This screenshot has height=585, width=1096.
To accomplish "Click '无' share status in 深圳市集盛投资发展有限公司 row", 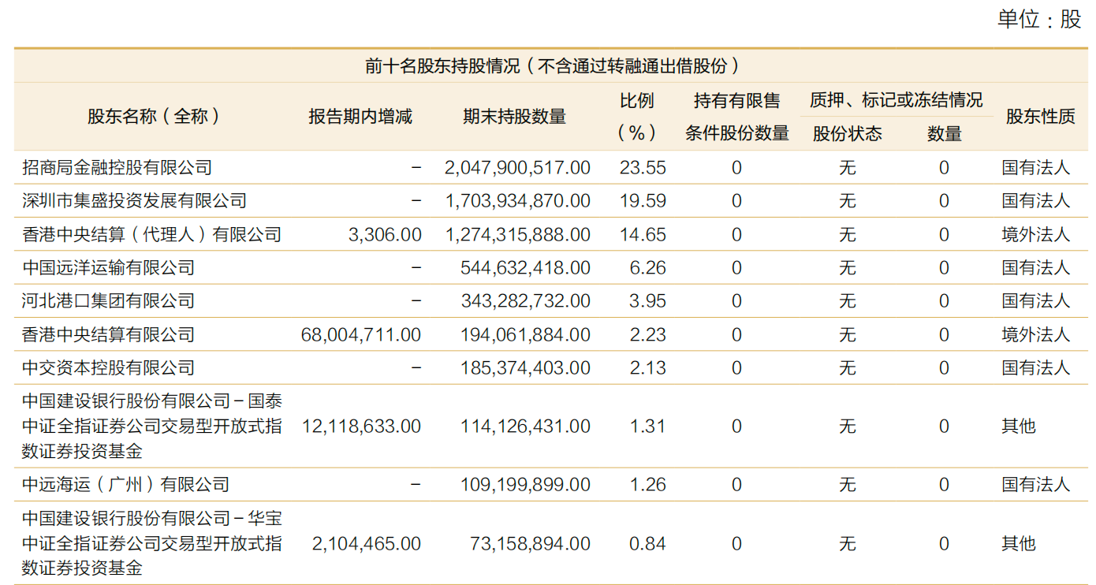I will (848, 201).
